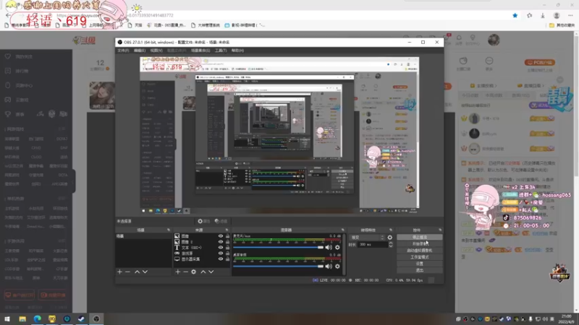This screenshot has height=325, width=579.
Task: Open the Tools menu in OBS
Action: pyautogui.click(x=221, y=51)
